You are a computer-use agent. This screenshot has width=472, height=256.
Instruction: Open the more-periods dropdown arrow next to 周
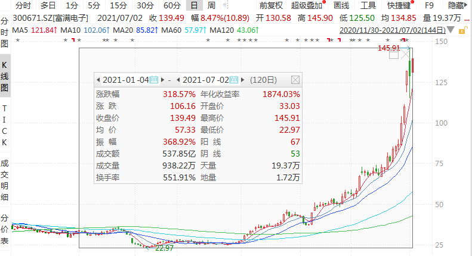225,5
